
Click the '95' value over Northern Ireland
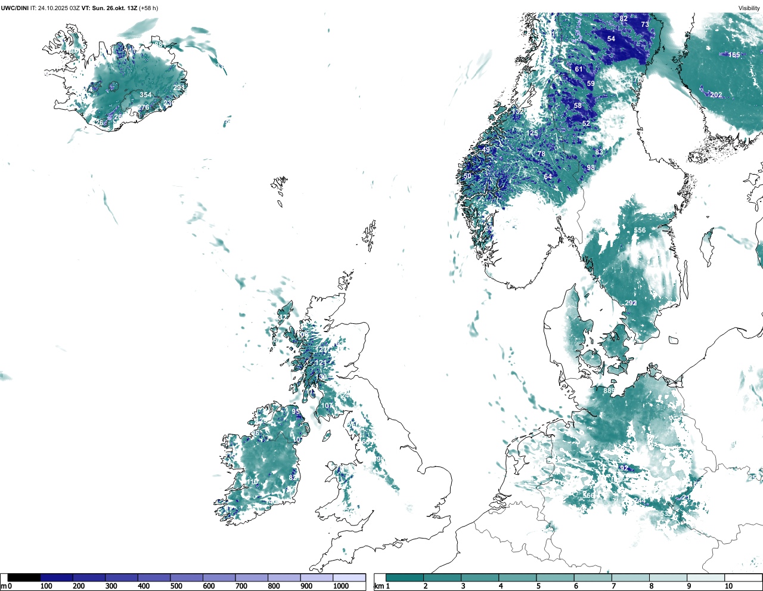[x=296, y=411]
